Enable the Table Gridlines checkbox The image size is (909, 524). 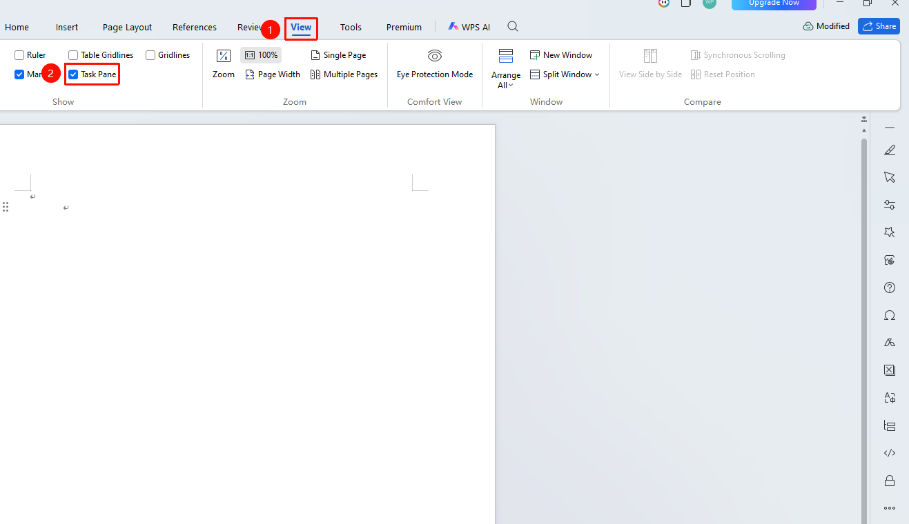pos(73,55)
